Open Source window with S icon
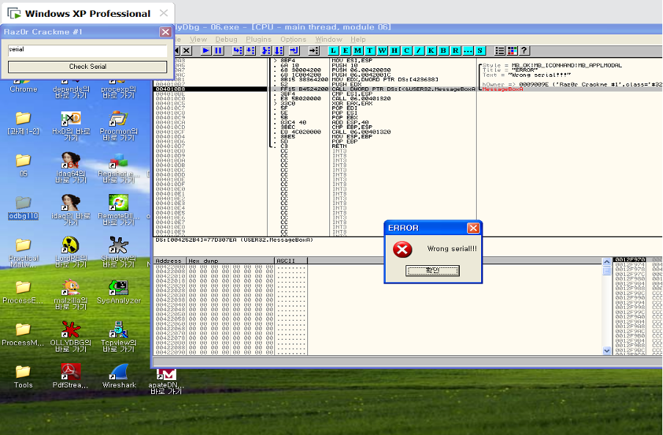 (480, 51)
